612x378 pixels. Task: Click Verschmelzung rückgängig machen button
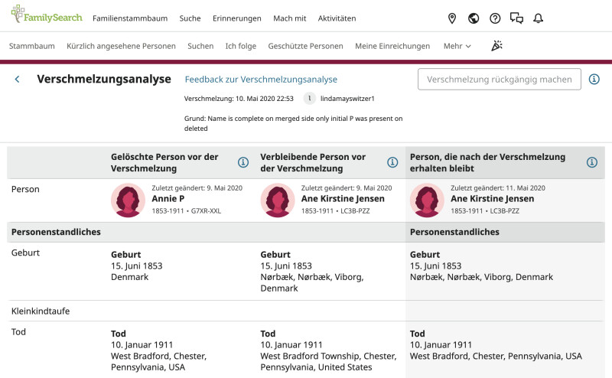[x=500, y=80]
